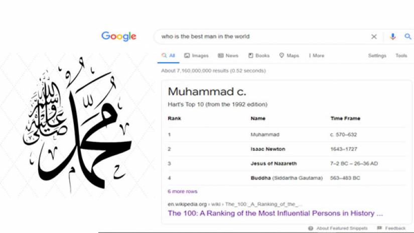This screenshot has width=414, height=233.
Task: Switch to the News tab
Action: (228, 56)
